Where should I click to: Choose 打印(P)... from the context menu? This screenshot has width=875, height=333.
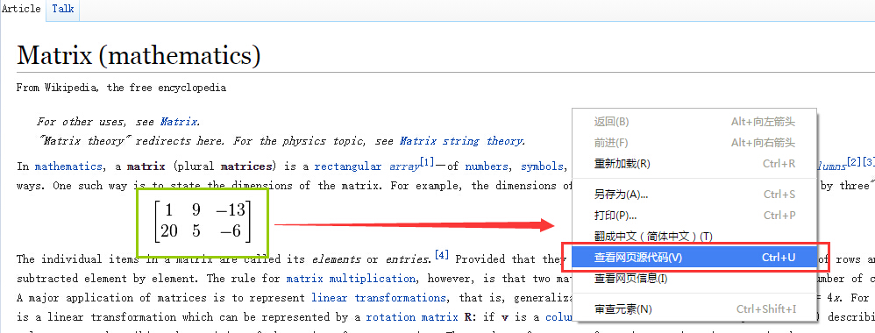click(x=694, y=216)
